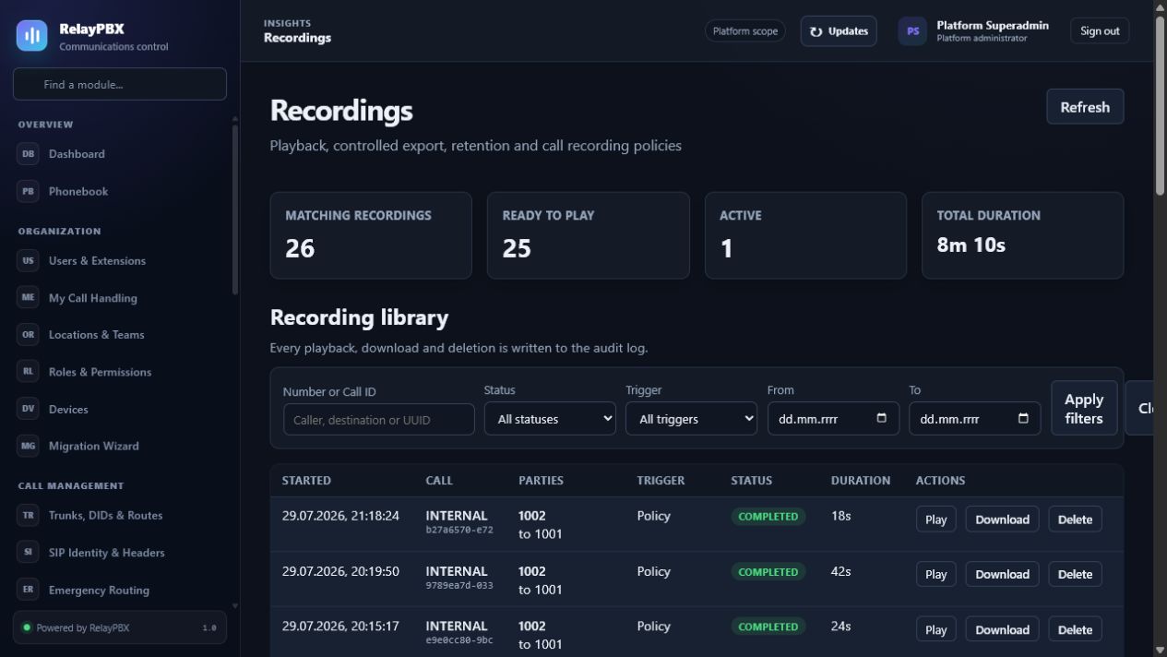Click the Total Duration card 8m 10s
This screenshot has height=657, width=1167.
point(1023,235)
